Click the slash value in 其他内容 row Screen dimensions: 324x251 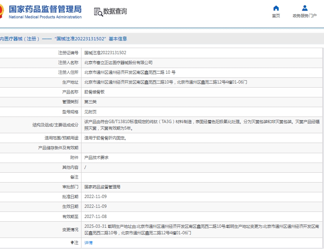pyautogui.click(x=85, y=167)
